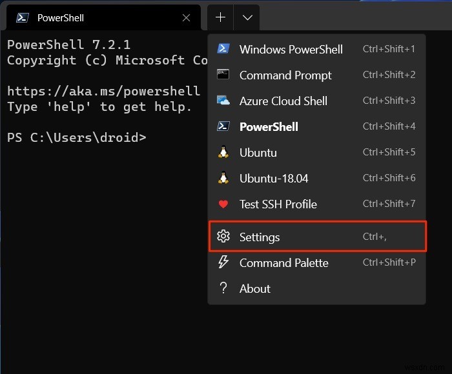
Task: Open About from the dropdown menu
Action: [254, 289]
